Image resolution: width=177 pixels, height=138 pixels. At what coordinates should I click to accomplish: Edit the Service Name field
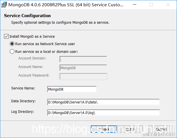click(x=72, y=89)
